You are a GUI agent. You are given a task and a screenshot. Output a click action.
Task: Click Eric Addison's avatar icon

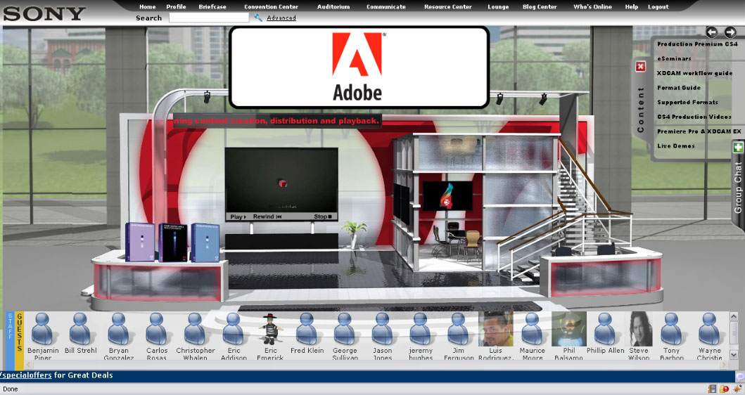(x=233, y=328)
